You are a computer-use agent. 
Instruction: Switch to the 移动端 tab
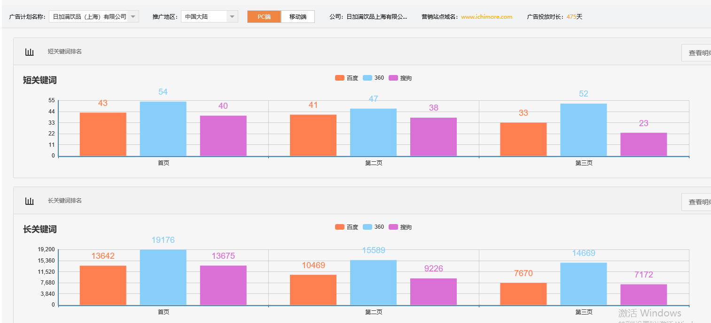point(298,17)
